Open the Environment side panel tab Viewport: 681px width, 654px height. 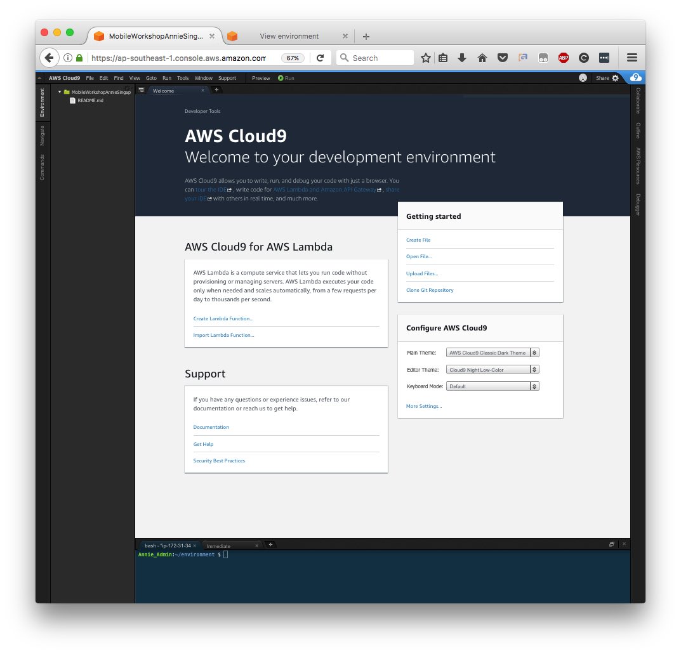(x=42, y=102)
